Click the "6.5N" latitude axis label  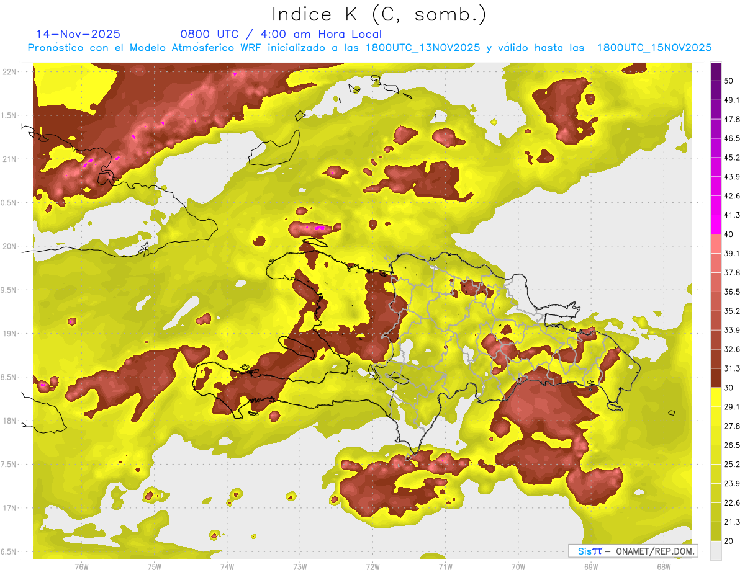point(9,551)
